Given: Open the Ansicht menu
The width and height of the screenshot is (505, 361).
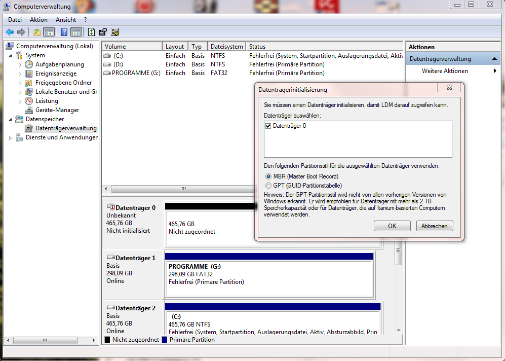Looking at the screenshot, I should point(66,20).
